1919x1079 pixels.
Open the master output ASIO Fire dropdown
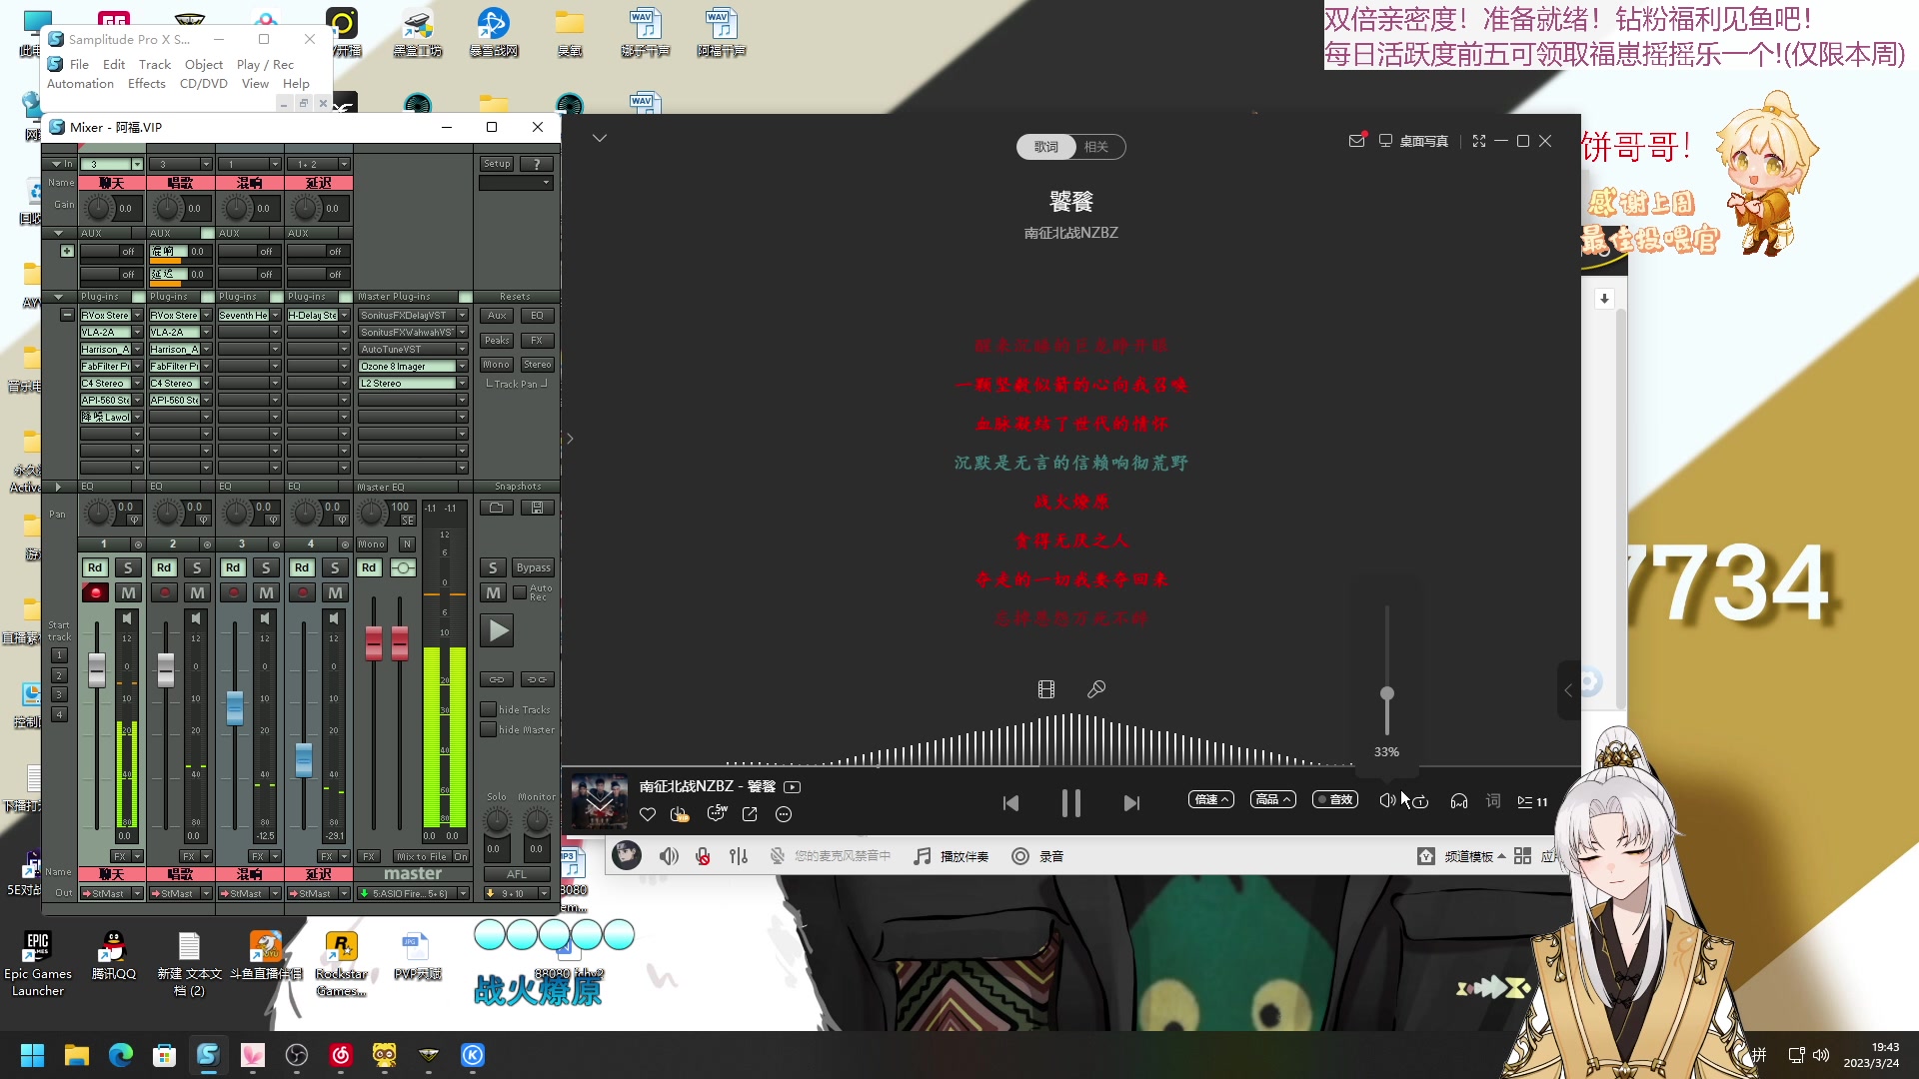click(x=464, y=893)
